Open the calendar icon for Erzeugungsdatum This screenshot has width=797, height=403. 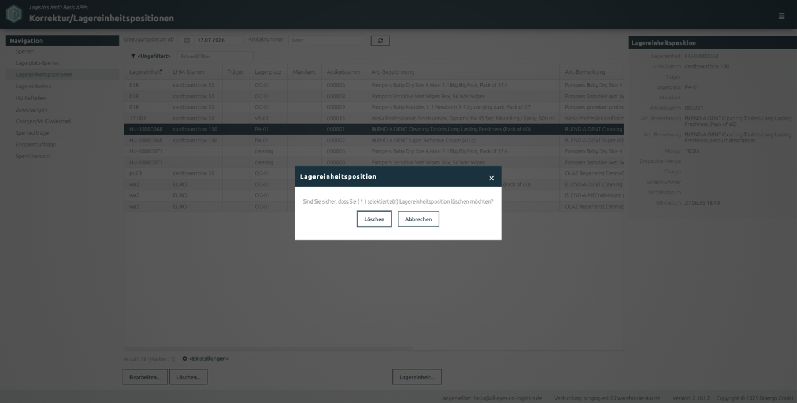(187, 40)
